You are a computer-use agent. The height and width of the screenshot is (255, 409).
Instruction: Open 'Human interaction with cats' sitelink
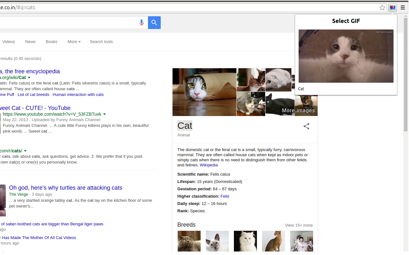click(x=78, y=95)
